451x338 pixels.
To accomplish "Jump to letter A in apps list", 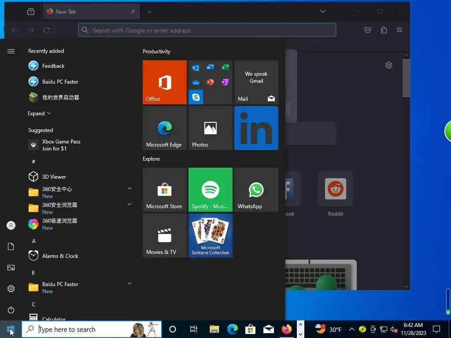I will [33, 241].
